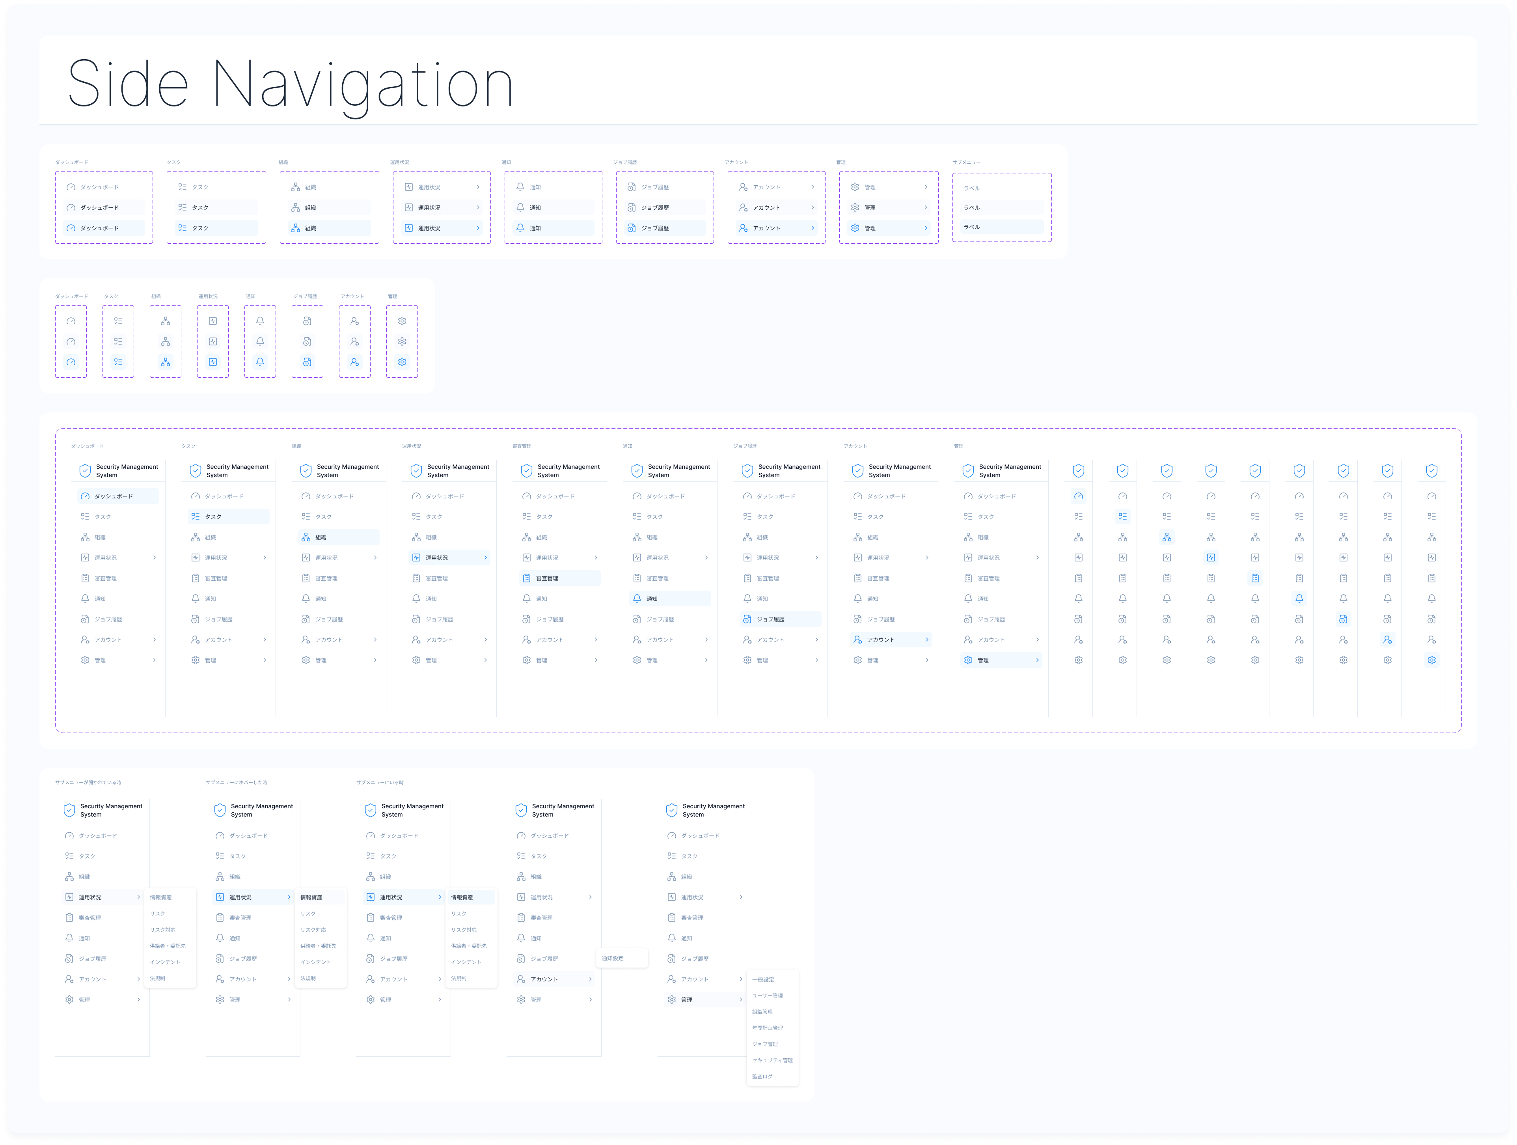Expand chevron on highlighted アカウント row beside 通知設定 popup
Screen dimensions: 1517x1145
click(591, 979)
